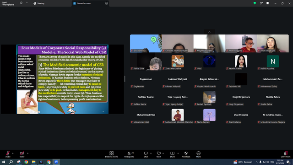This screenshot has height=165, width=293.
Task: Click the divider handle between screen and gallery
Action: click(125, 79)
